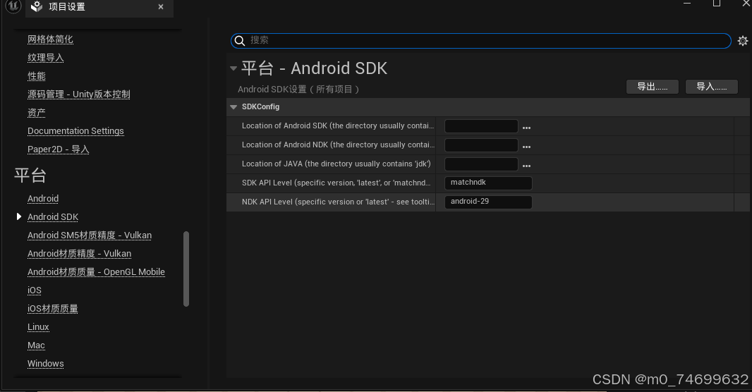Click the Unreal Engine logo icon
Image resolution: width=752 pixels, height=392 pixels.
click(x=13, y=6)
